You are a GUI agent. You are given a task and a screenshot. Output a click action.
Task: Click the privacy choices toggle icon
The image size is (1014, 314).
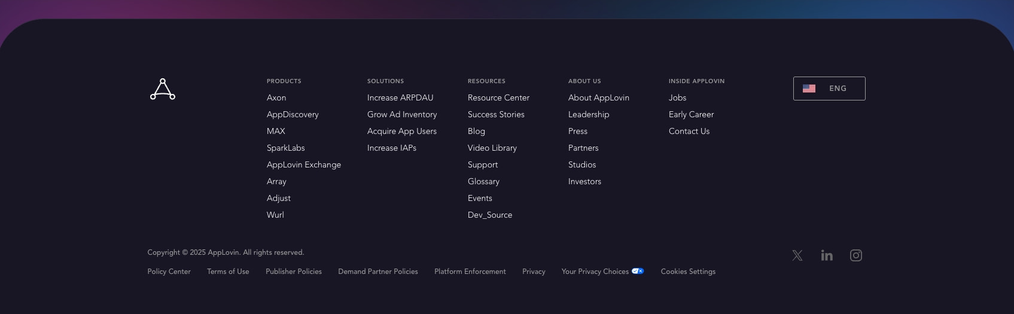point(638,271)
